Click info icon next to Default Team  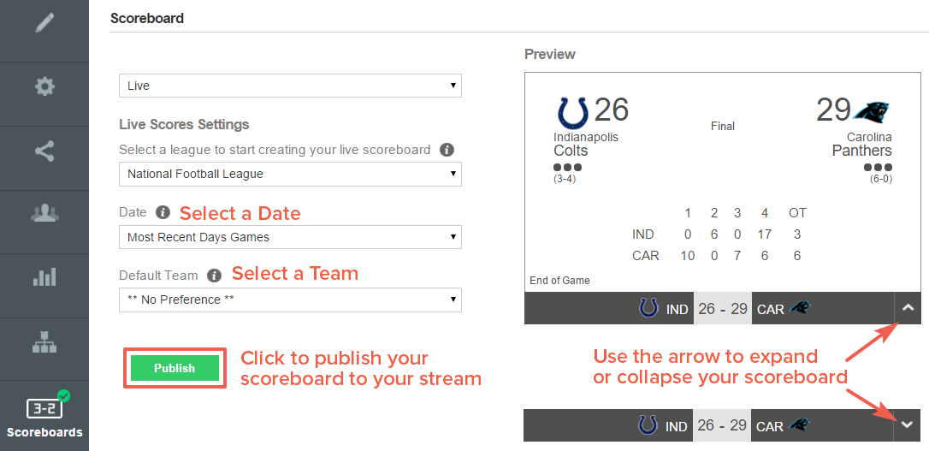point(215,276)
